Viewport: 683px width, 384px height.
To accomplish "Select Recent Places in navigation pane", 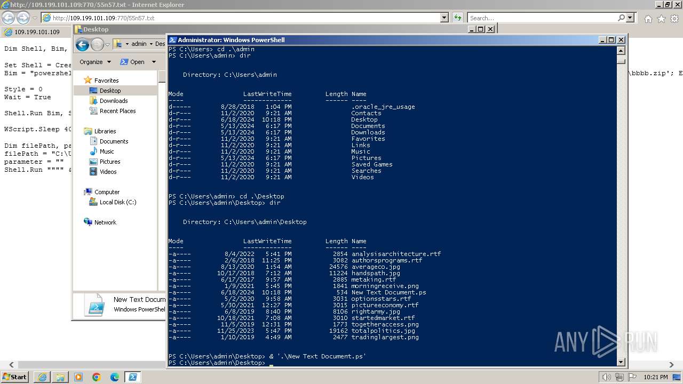I will coord(117,111).
